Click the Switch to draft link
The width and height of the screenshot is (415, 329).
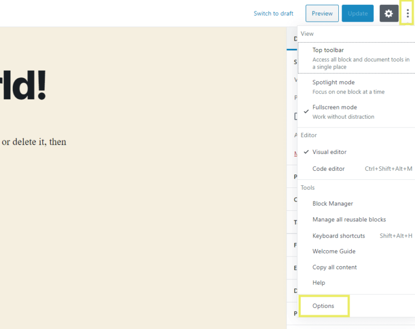pos(273,14)
